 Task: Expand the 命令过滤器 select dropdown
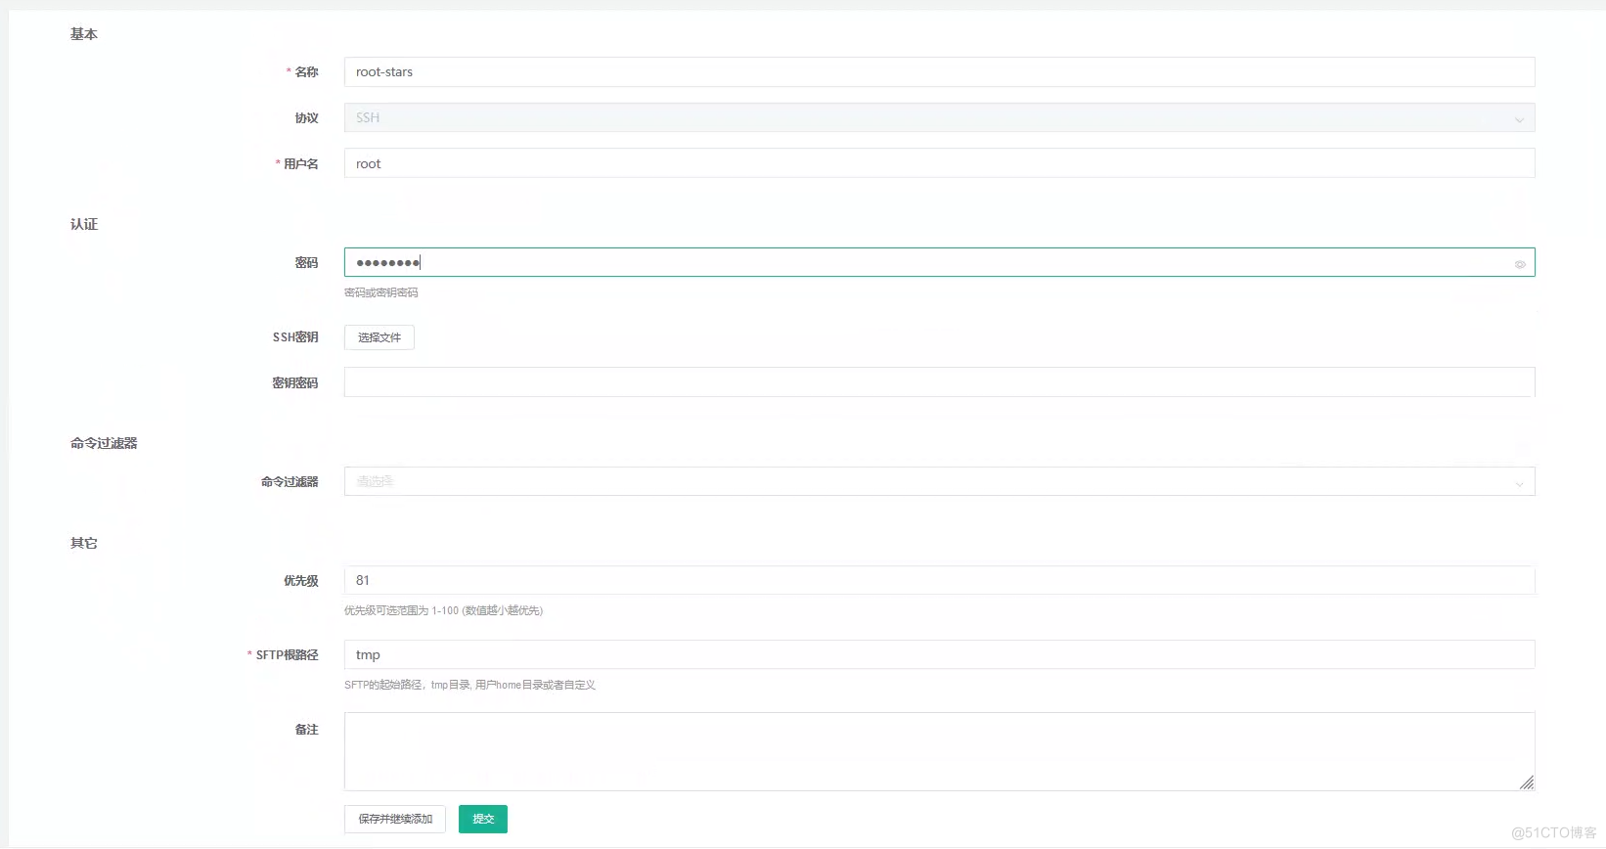(939, 481)
